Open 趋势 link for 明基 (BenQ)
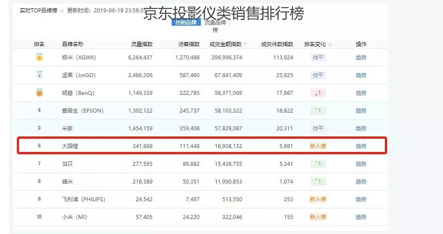The width and height of the screenshot is (443, 234). click(x=361, y=93)
